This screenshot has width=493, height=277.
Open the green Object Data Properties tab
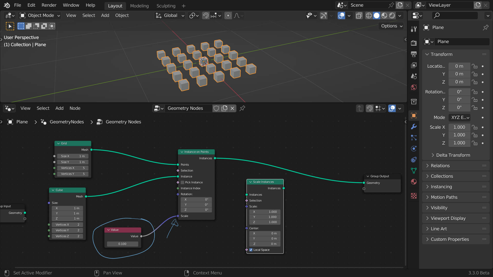[414, 170]
